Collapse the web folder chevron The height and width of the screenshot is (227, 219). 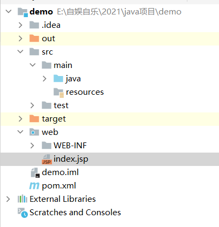click(x=20, y=132)
